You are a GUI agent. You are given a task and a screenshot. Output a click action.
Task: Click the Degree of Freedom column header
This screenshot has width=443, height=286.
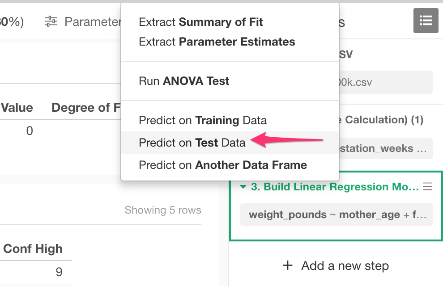pos(86,108)
